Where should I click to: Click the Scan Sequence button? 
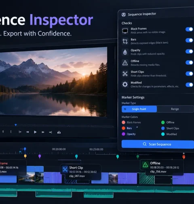pos(158,144)
